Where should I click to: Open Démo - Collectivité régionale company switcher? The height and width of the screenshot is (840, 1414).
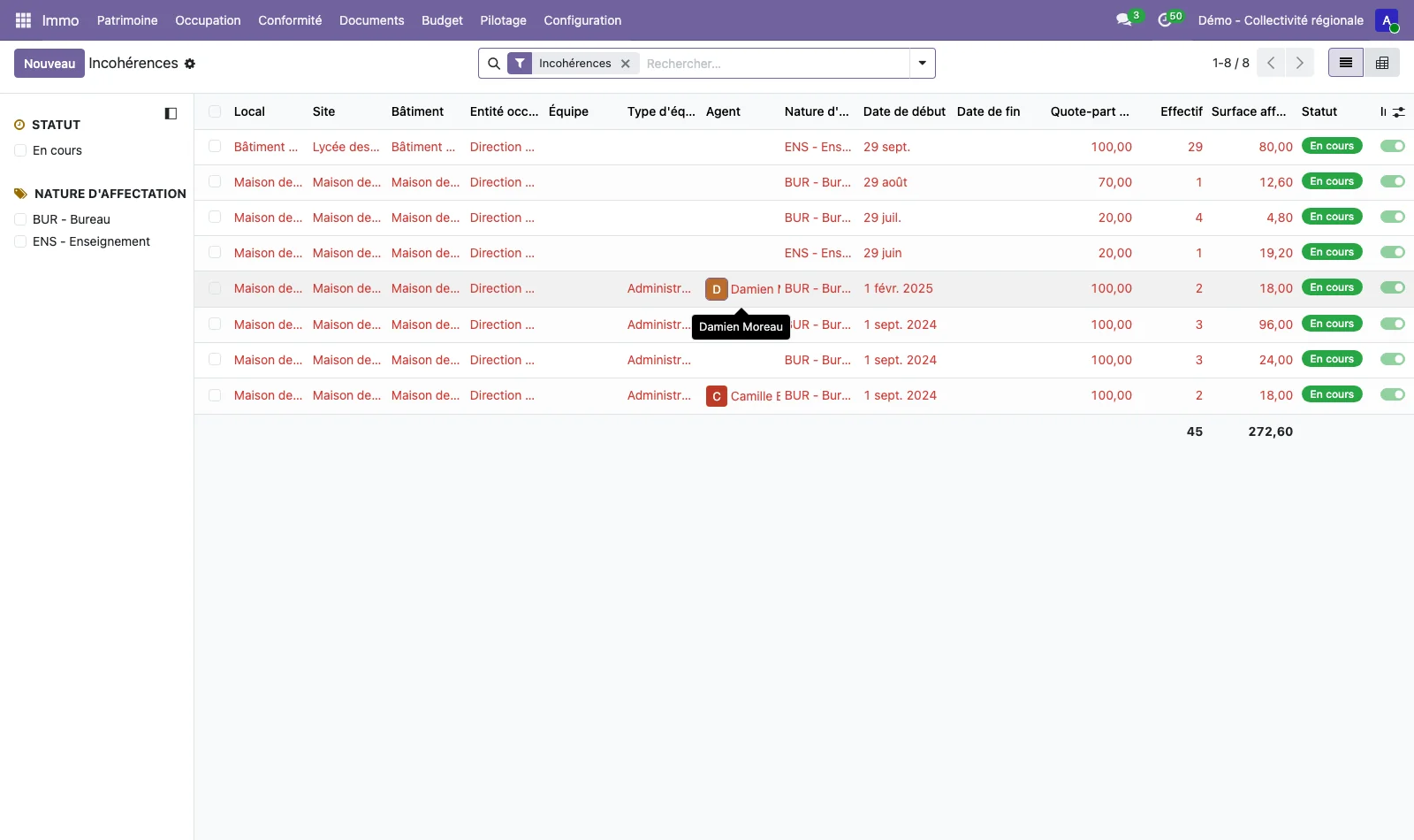coord(1281,20)
